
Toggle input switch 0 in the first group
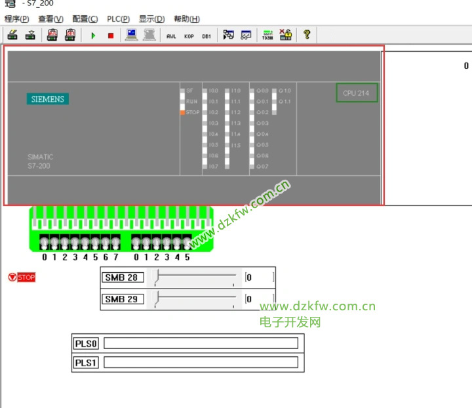(x=45, y=243)
